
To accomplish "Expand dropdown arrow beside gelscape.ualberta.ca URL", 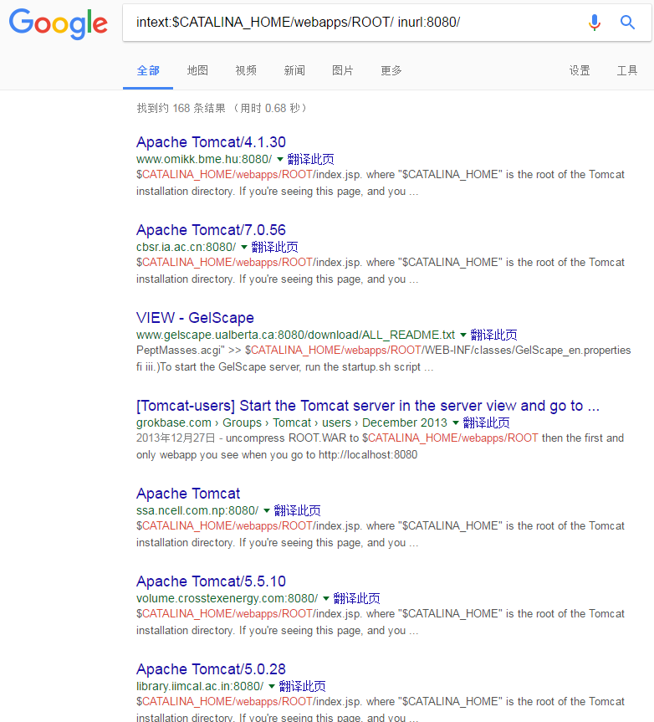I will click(x=463, y=335).
